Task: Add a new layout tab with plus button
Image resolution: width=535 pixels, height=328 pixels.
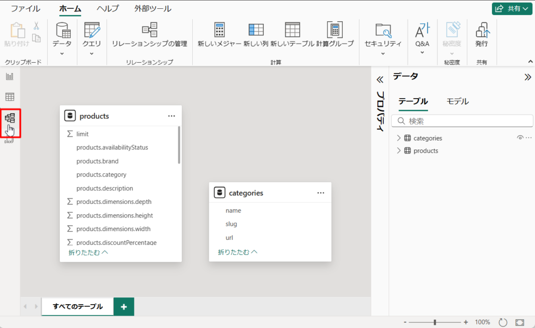Action: point(124,307)
